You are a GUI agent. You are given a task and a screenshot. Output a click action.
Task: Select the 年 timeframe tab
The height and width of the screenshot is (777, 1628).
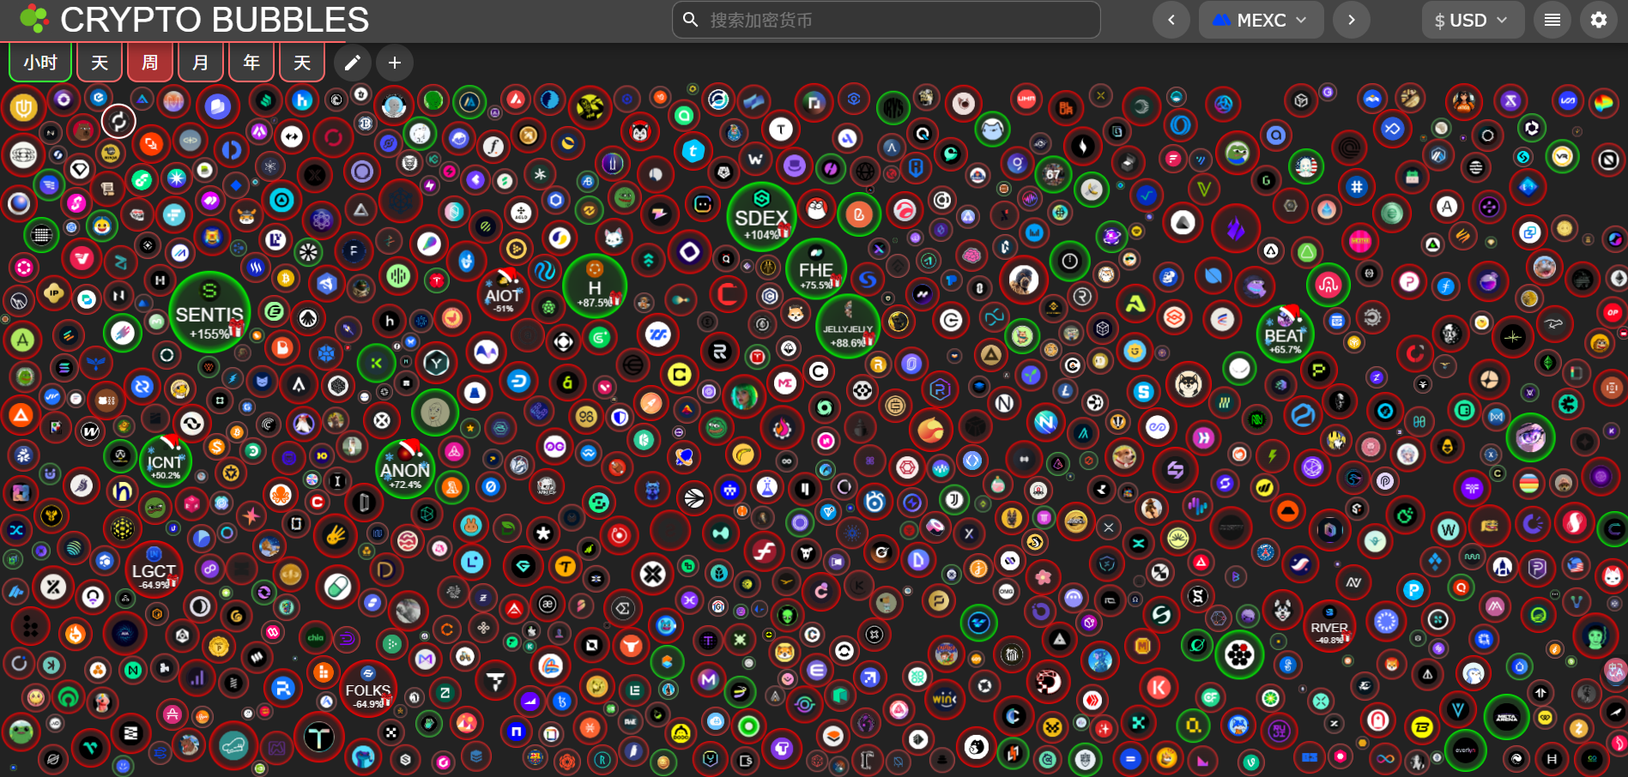click(251, 63)
